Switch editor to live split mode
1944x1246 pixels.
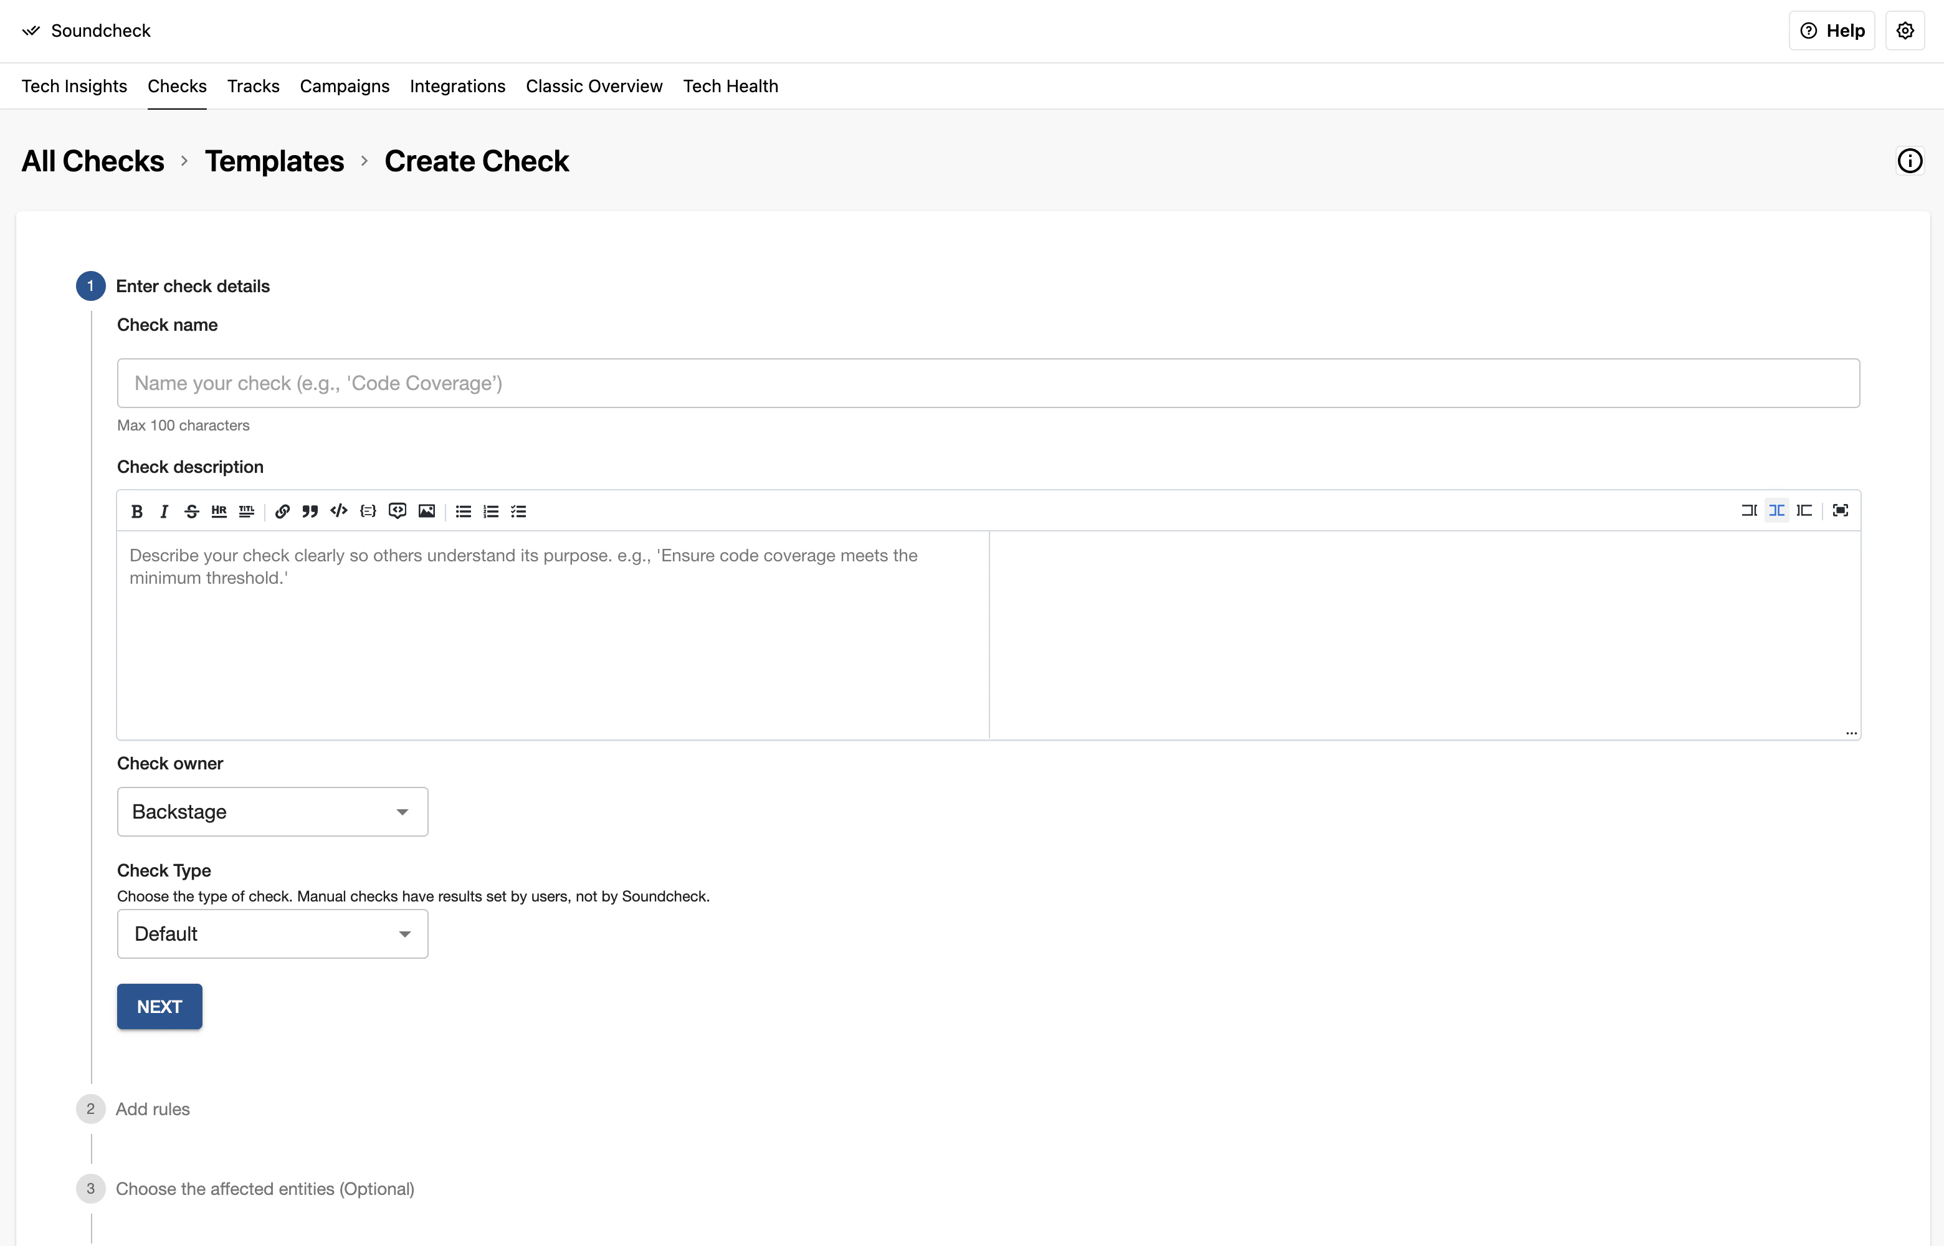[1776, 510]
